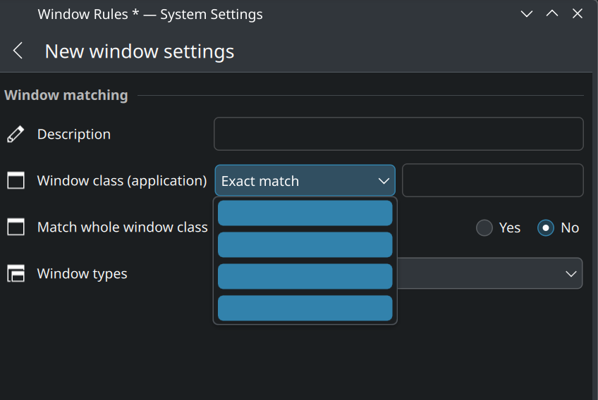Click the window class value field

[493, 180]
